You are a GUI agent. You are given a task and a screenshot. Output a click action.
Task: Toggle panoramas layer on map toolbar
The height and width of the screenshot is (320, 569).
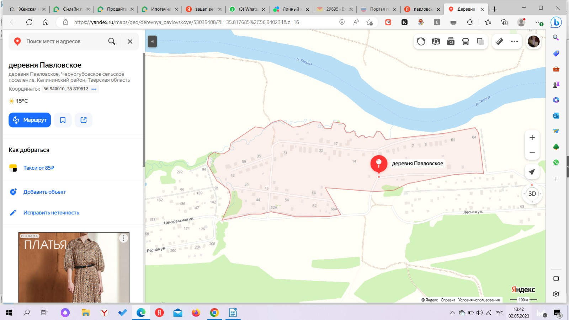[x=436, y=42]
